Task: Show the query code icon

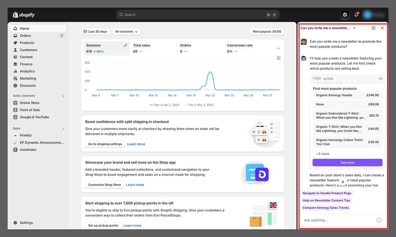Action: (381, 79)
